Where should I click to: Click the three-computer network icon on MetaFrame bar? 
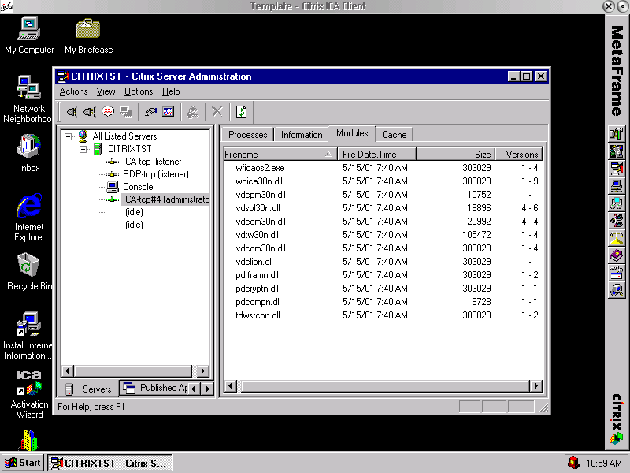coord(617,203)
